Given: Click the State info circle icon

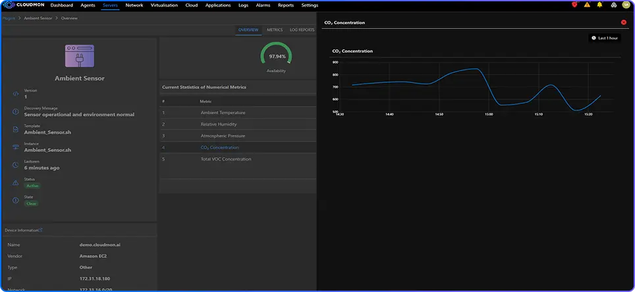Looking at the screenshot, I should pyautogui.click(x=15, y=200).
